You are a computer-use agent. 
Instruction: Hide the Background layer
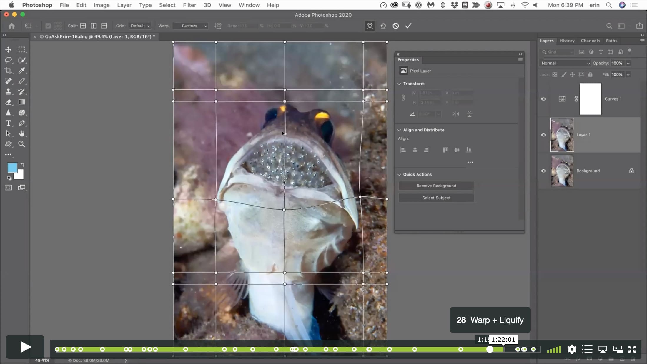[543, 171]
